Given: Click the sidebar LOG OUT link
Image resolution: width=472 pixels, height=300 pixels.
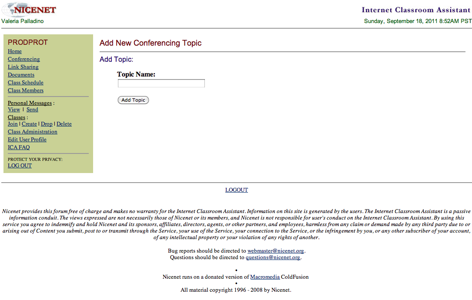Looking at the screenshot, I should click(x=20, y=166).
